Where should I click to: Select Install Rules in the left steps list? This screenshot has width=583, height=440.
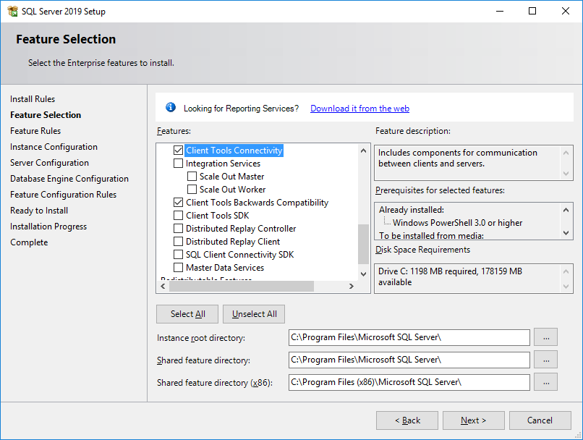tap(33, 99)
